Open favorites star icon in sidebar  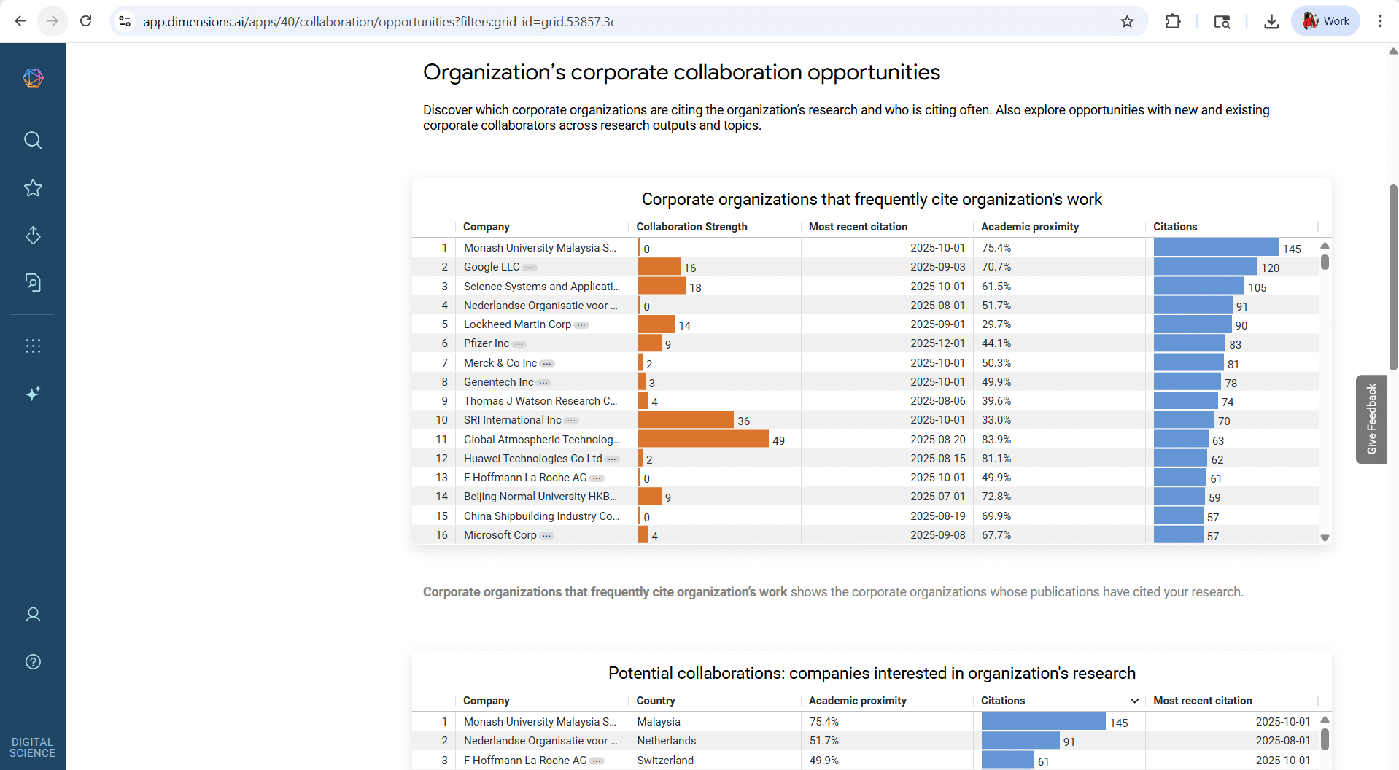tap(33, 188)
